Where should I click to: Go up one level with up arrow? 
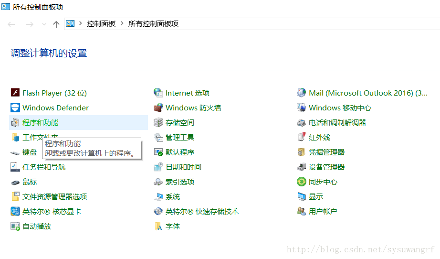tap(56, 24)
